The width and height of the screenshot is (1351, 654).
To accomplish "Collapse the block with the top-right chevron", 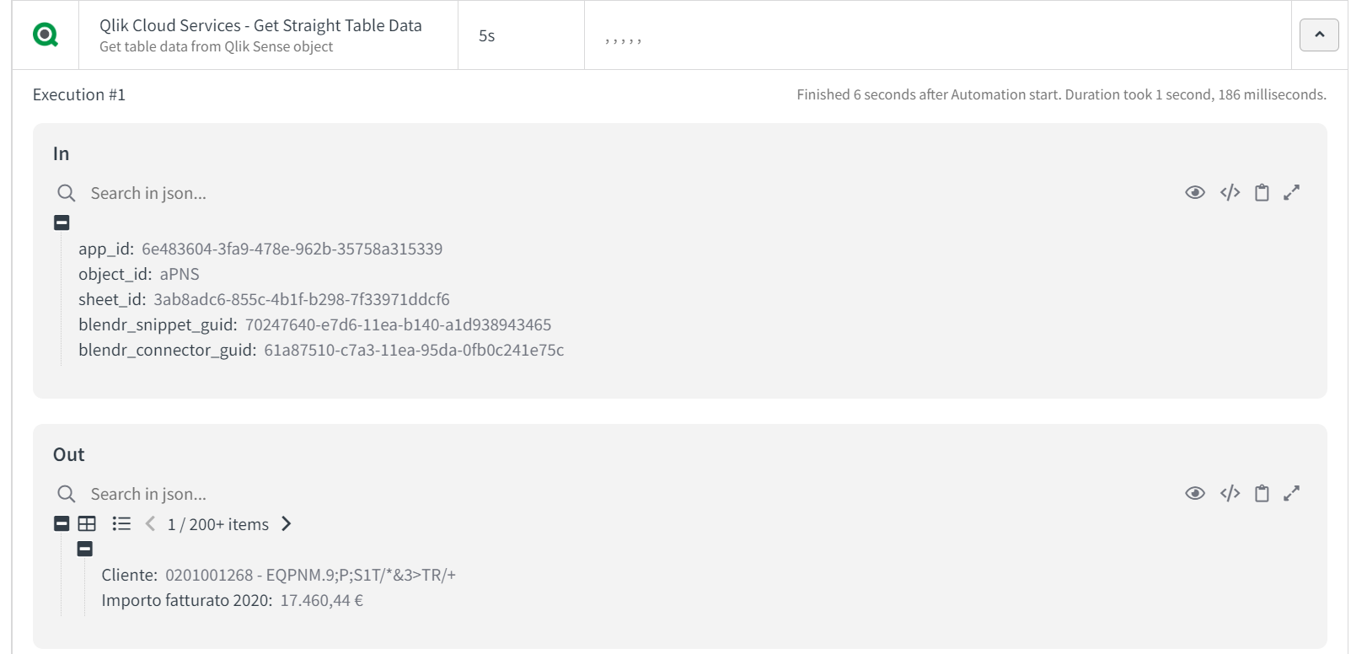I will pyautogui.click(x=1319, y=35).
